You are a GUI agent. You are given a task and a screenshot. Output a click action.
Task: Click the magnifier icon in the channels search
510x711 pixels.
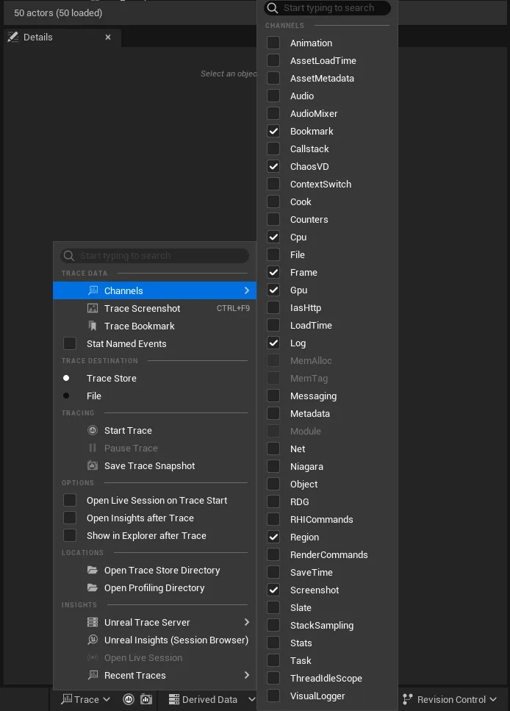[x=273, y=7]
